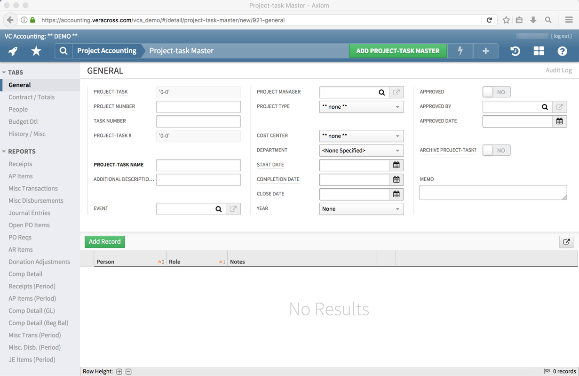Click the rocket launchpad icon

(x=13, y=51)
